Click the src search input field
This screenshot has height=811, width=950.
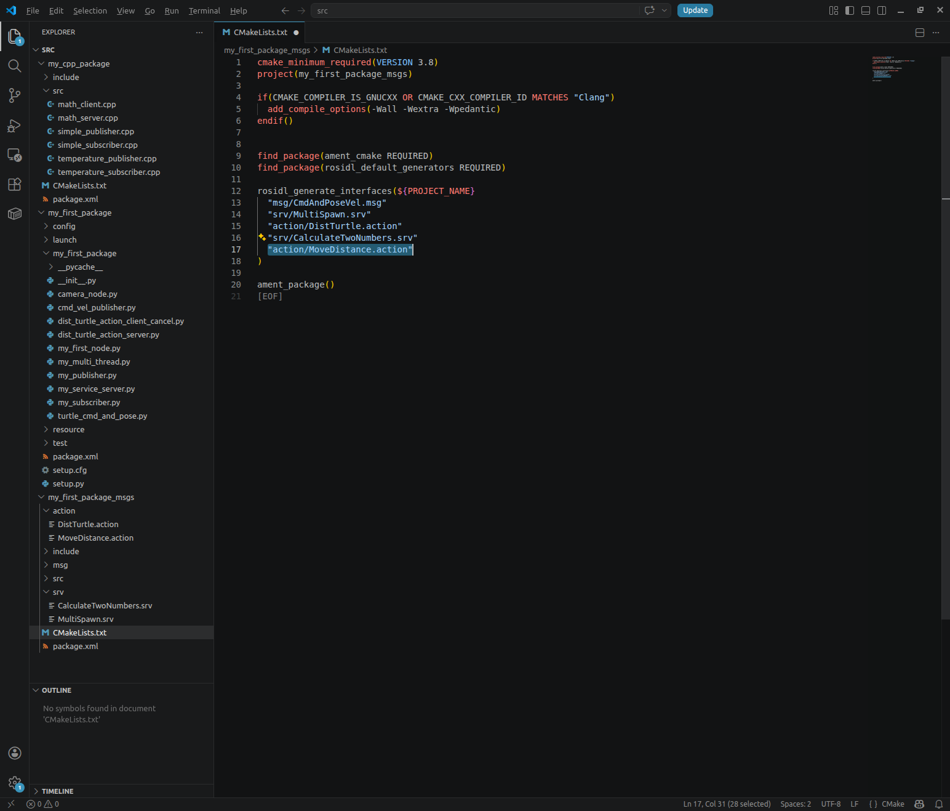pyautogui.click(x=474, y=10)
